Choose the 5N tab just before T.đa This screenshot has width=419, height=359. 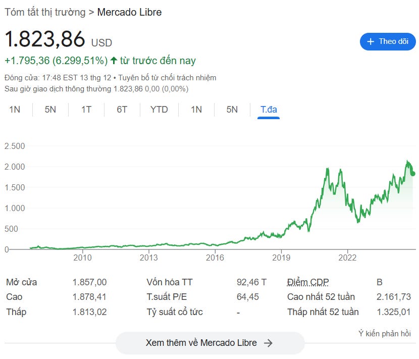pyautogui.click(x=232, y=110)
